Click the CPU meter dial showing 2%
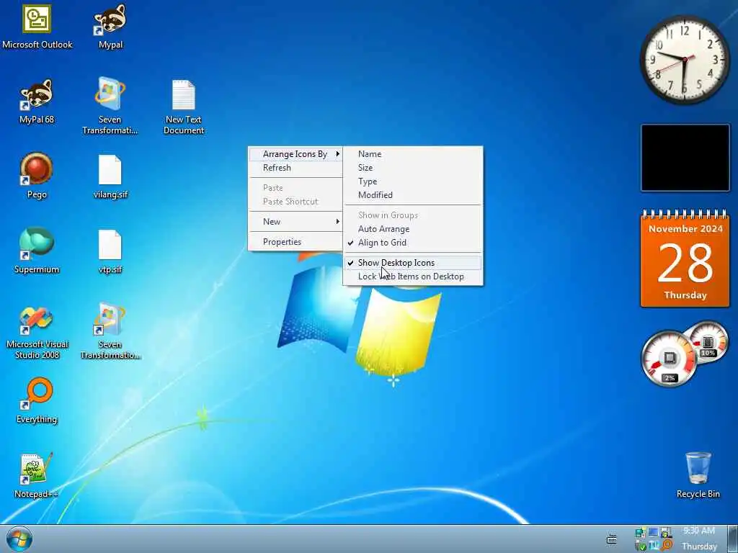This screenshot has height=553, width=738. click(x=668, y=359)
